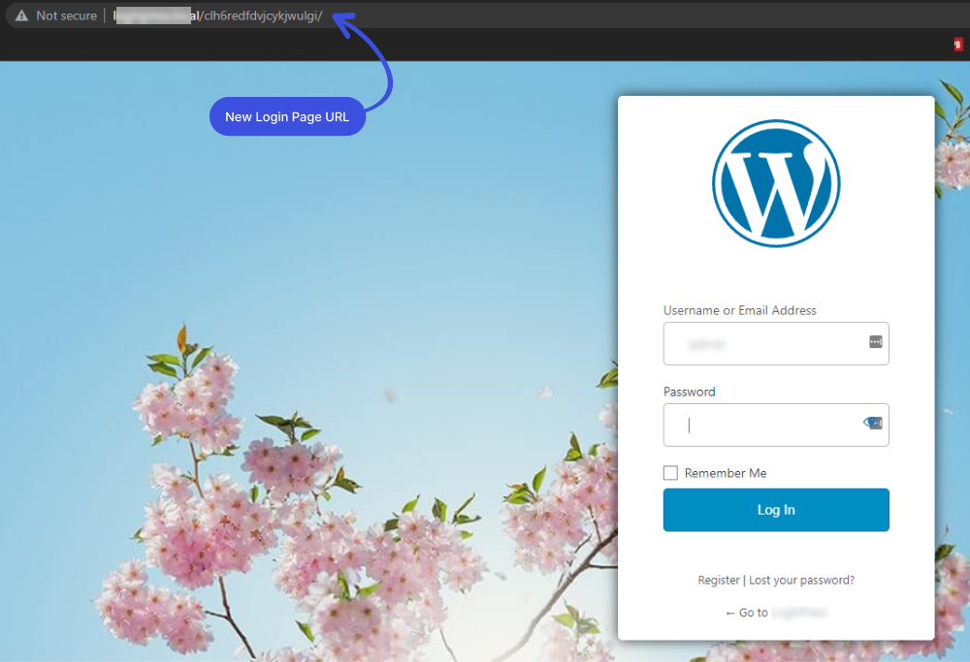Viewport: 970px width, 662px height.
Task: Click the WordPress logo
Action: [x=776, y=183]
